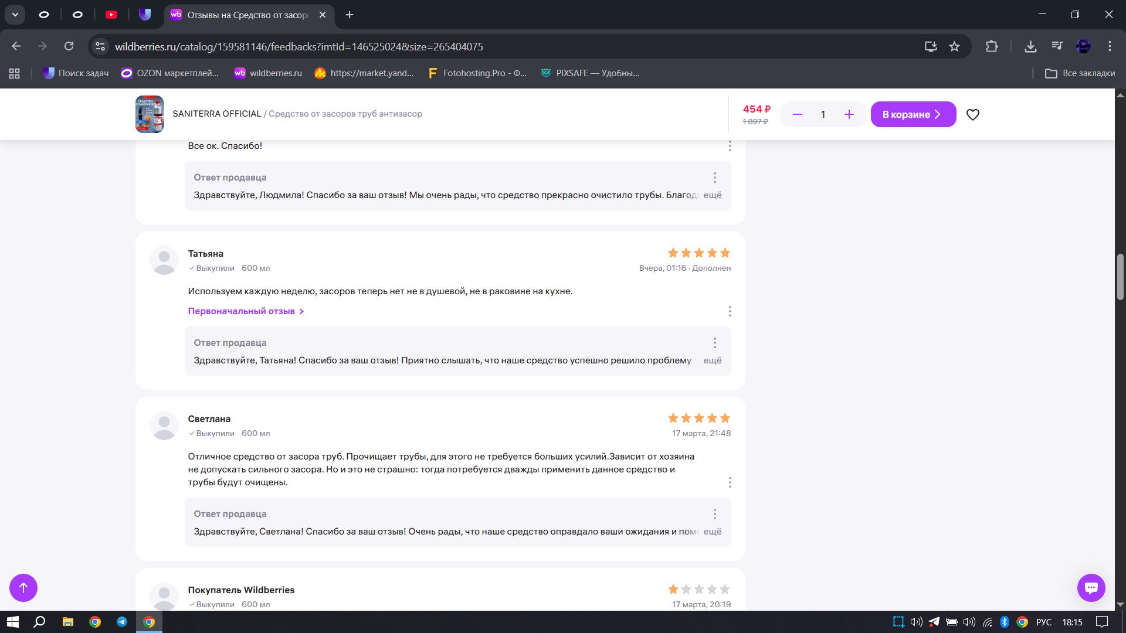Open three-dot menu on Светлана's review

730,482
